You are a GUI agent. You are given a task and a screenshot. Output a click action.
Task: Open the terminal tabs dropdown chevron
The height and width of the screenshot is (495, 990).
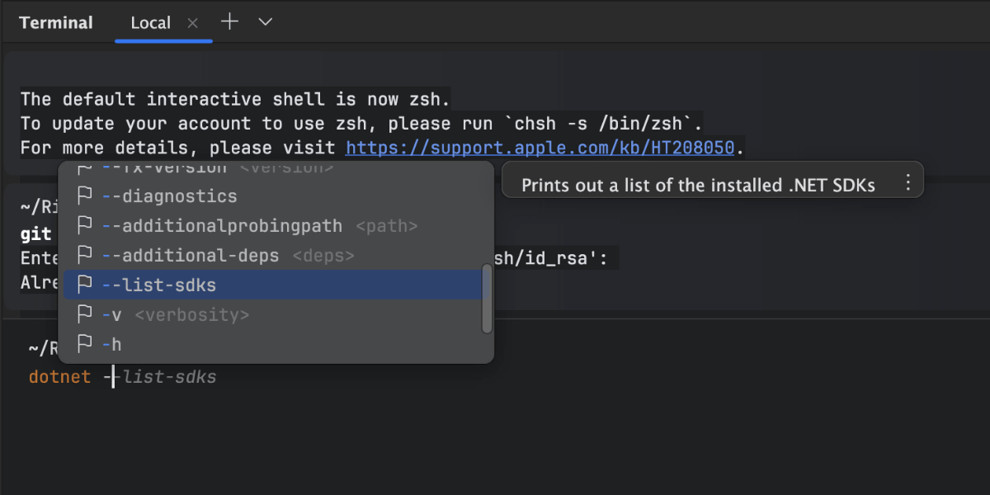[265, 22]
